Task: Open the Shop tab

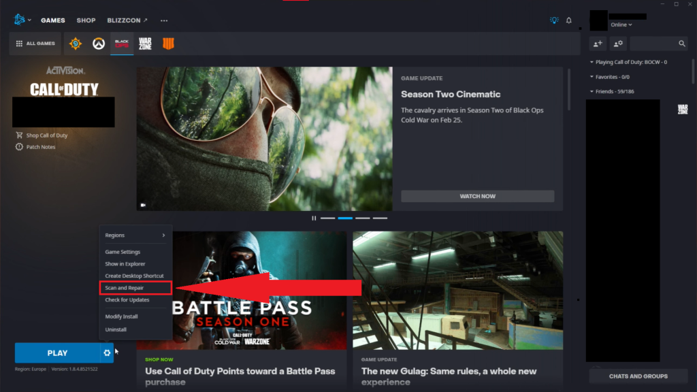Action: 86,20
